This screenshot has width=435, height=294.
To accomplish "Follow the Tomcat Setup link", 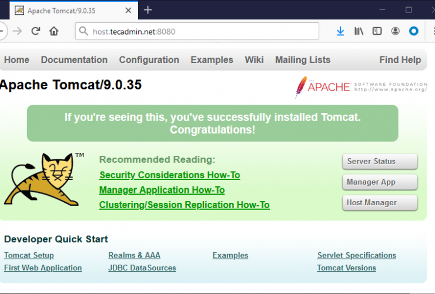I will point(29,255).
